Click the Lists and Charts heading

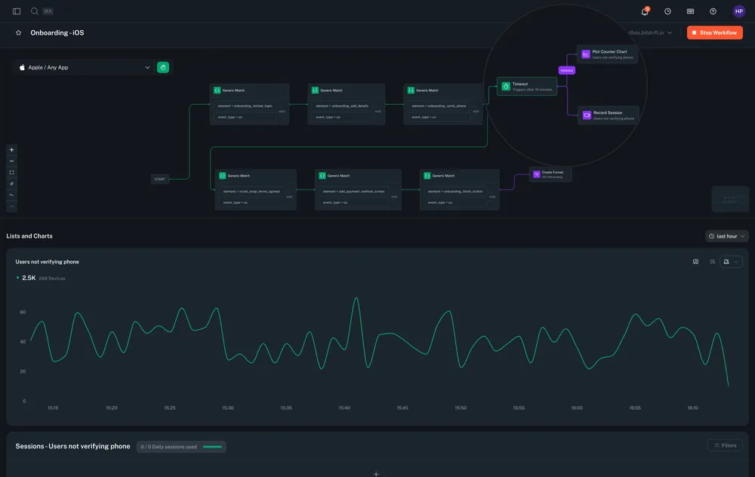coord(29,236)
